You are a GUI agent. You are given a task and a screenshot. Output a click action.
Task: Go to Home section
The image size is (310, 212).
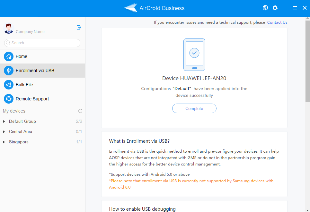pos(42,56)
